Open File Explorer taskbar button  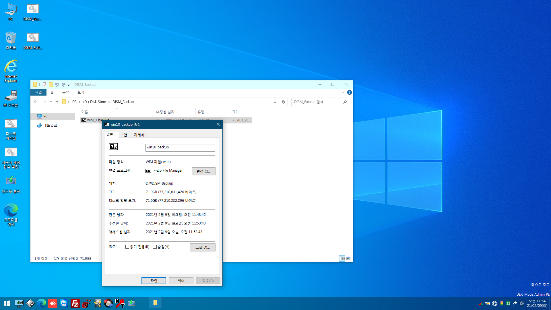pos(155,303)
